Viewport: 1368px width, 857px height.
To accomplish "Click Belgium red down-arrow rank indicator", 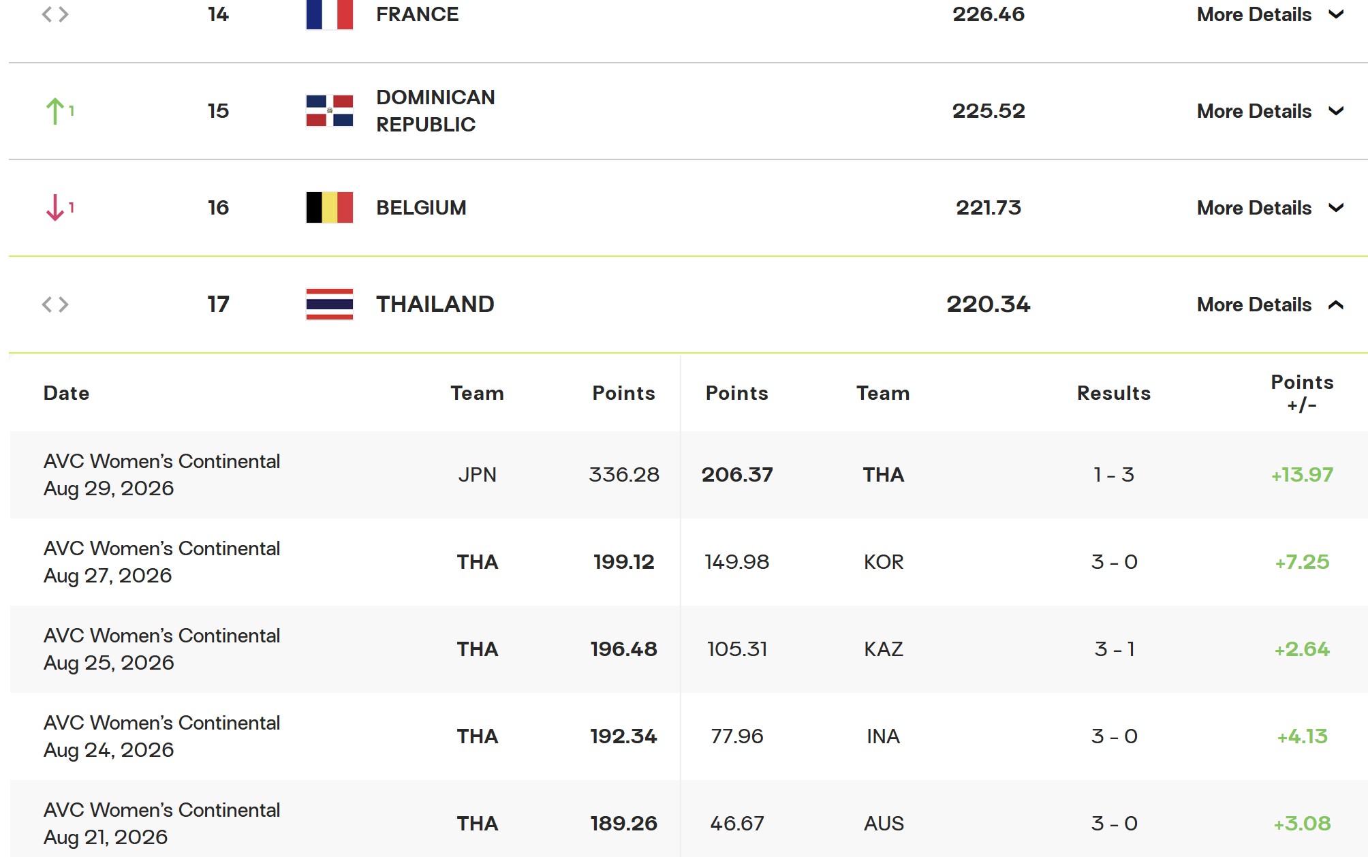I will pyautogui.click(x=59, y=208).
